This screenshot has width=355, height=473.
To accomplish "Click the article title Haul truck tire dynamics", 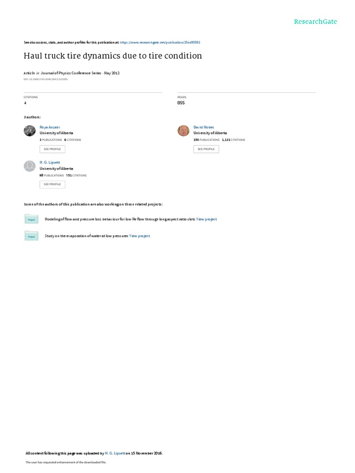I will tap(113, 56).
